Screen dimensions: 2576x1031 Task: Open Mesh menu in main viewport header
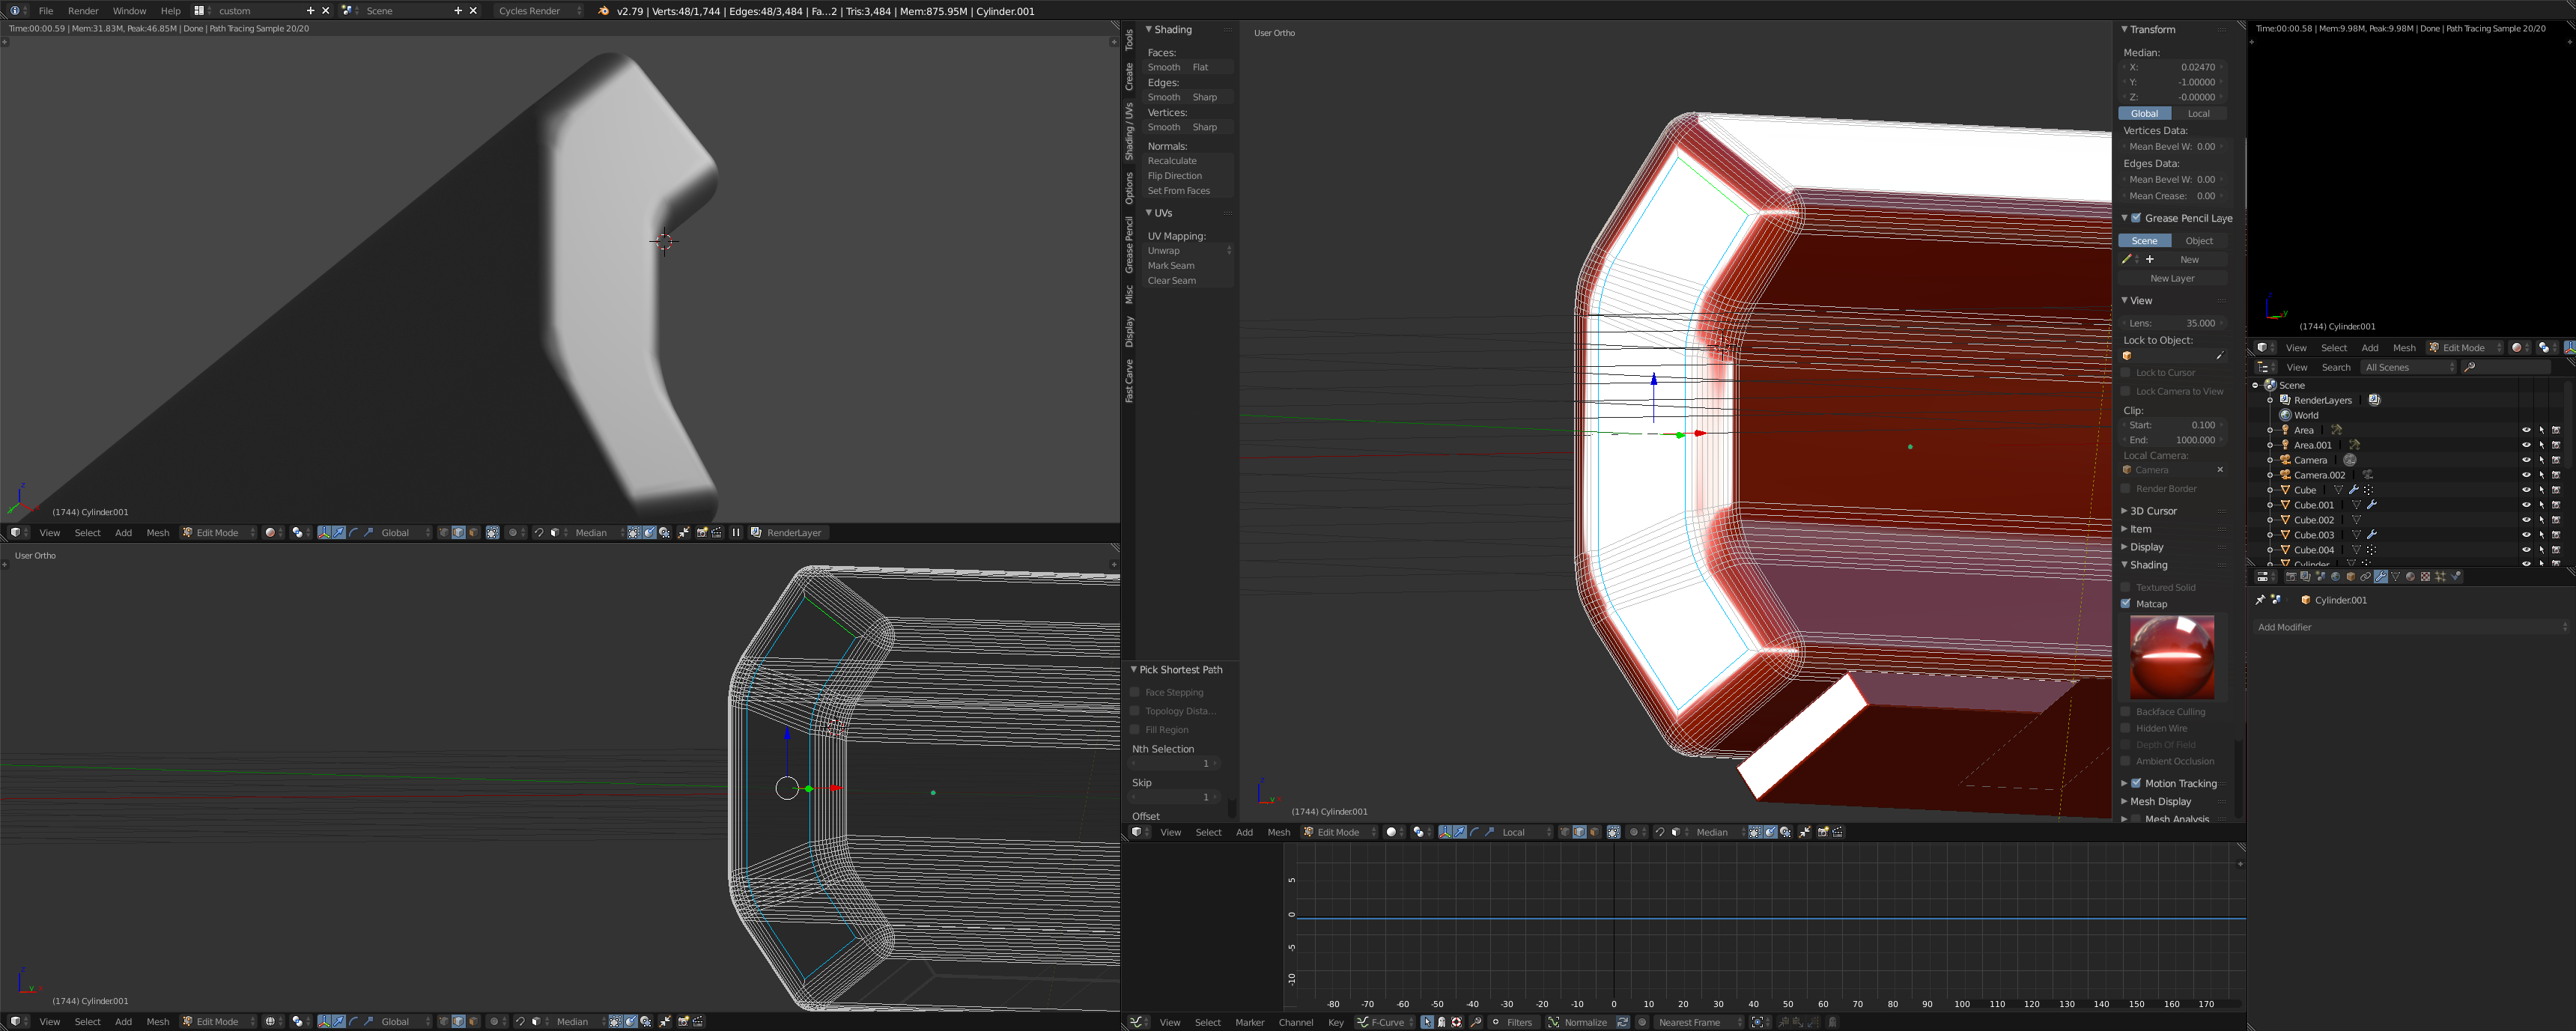1279,832
